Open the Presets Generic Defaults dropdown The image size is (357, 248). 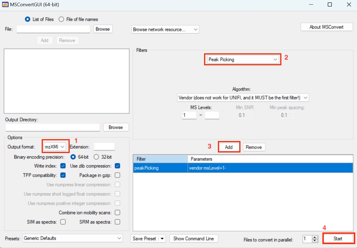(73, 238)
